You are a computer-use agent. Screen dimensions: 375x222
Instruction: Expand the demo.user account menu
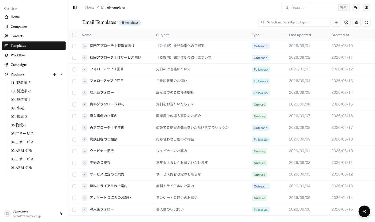61,213
